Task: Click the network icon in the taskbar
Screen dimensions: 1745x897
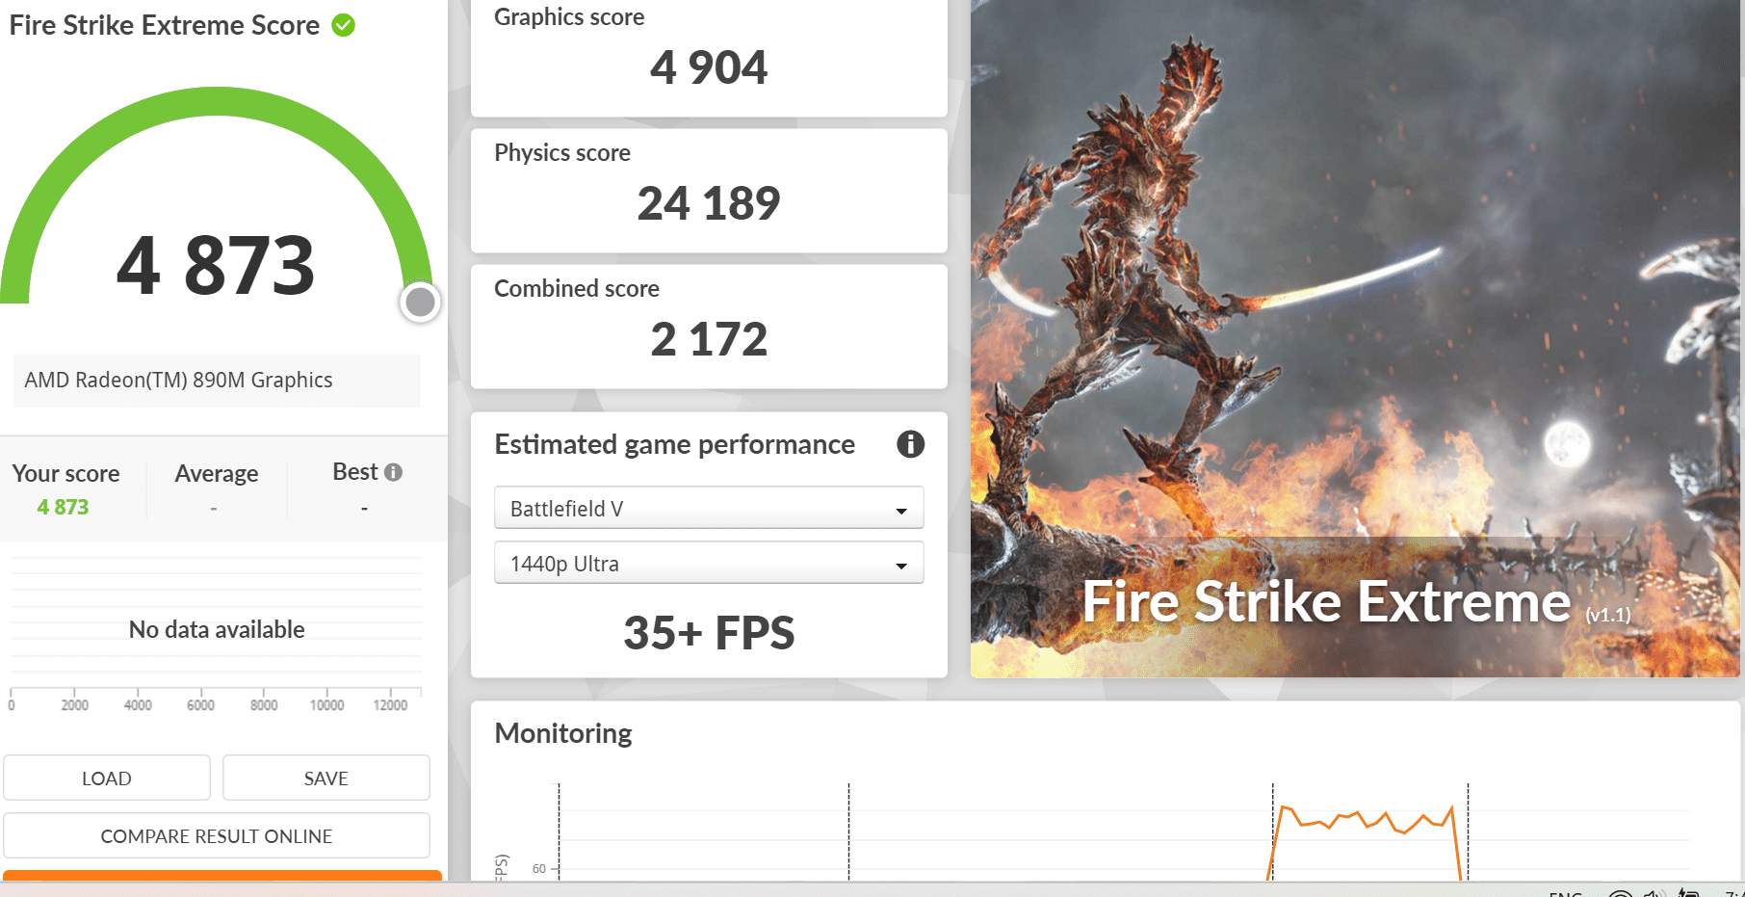Action: 1621,893
